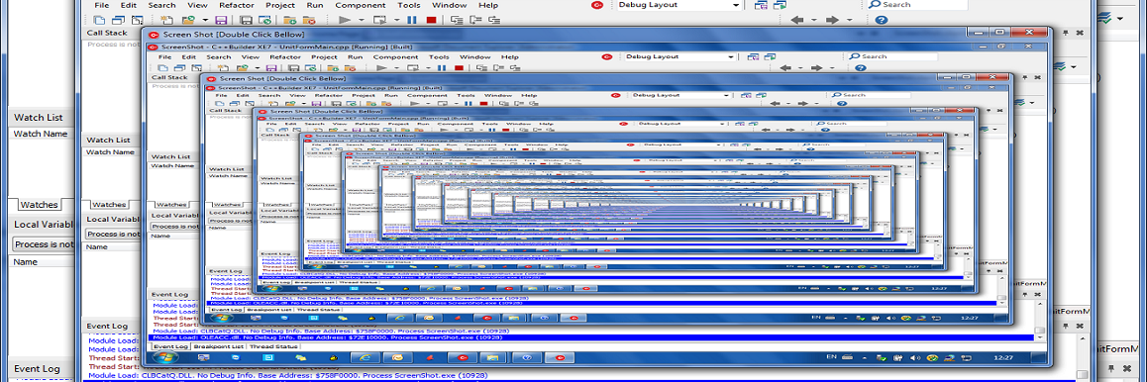The height and width of the screenshot is (382, 1147).
Task: Open Project menu inside largest Screen Shot window
Action: 324,57
